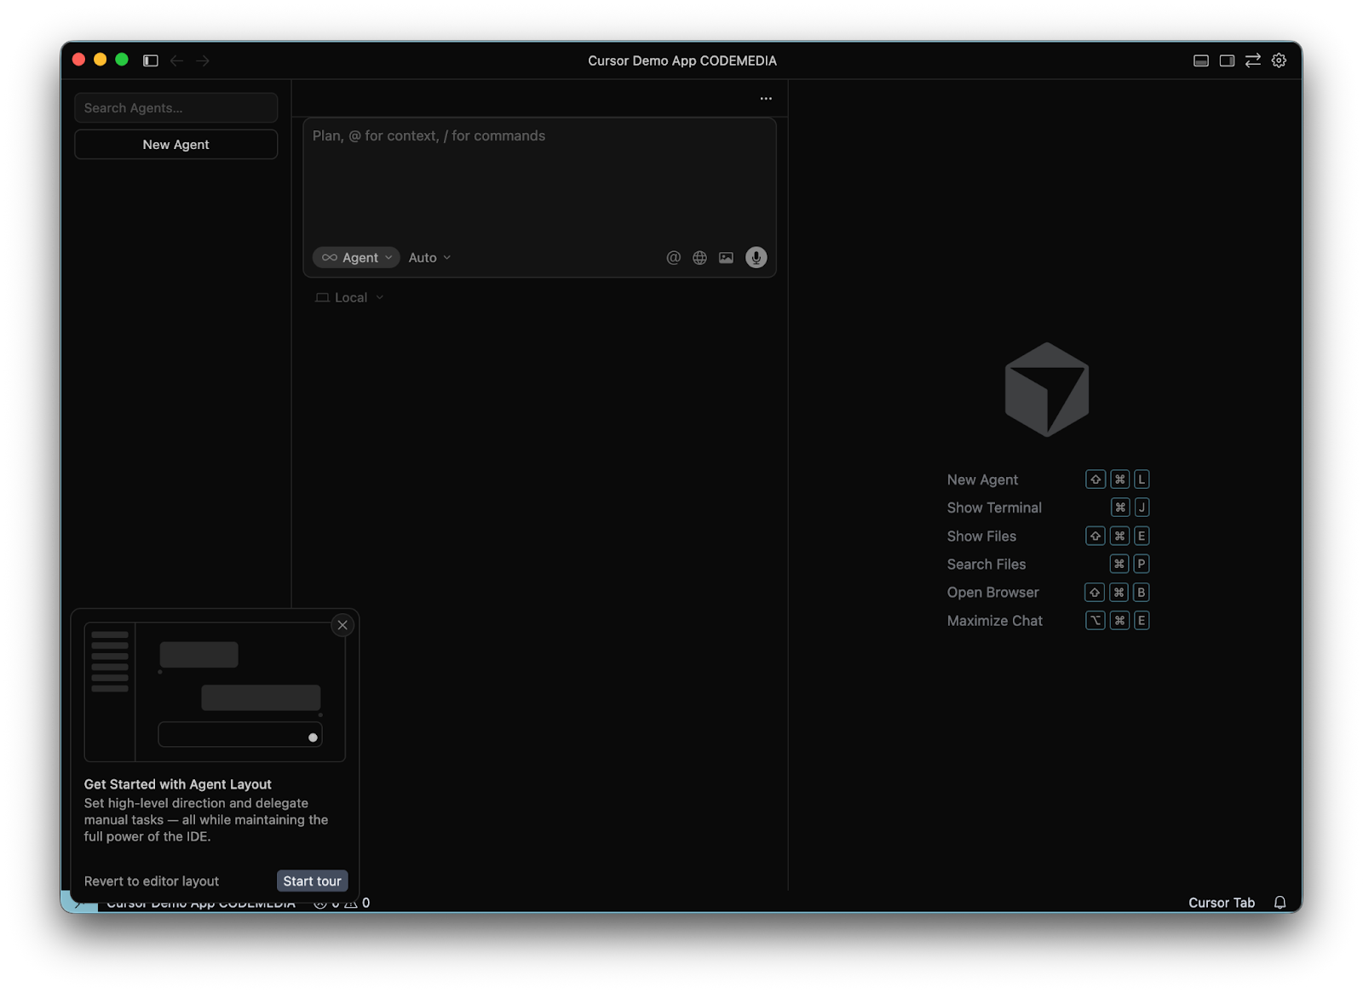Click the New Agent button

coord(175,145)
